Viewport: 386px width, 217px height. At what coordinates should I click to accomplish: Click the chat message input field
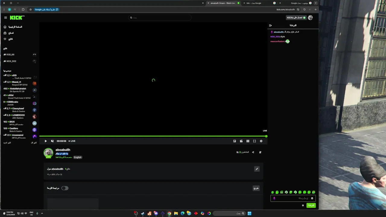(x=293, y=198)
